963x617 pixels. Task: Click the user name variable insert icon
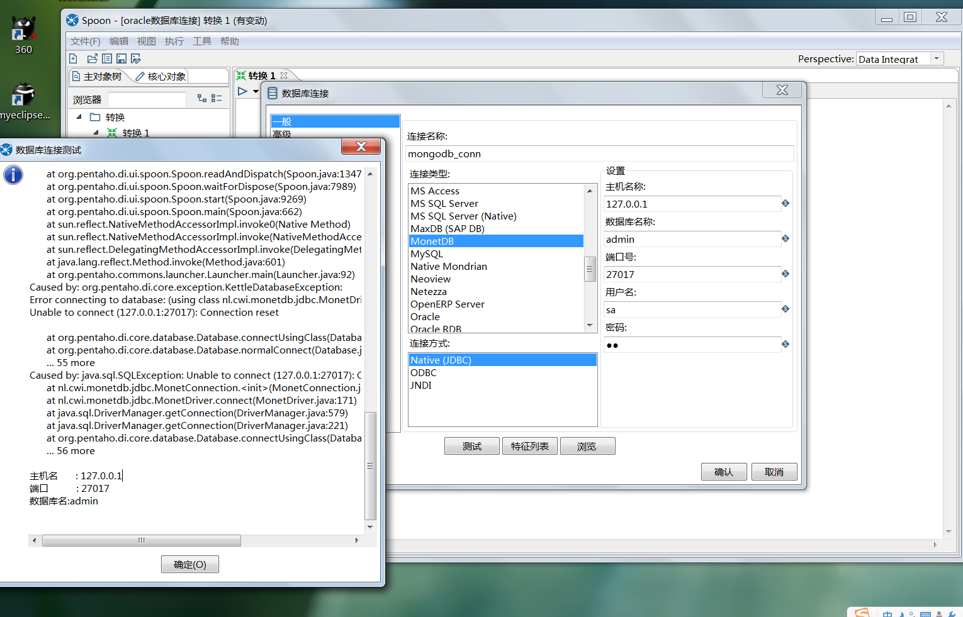pos(786,309)
